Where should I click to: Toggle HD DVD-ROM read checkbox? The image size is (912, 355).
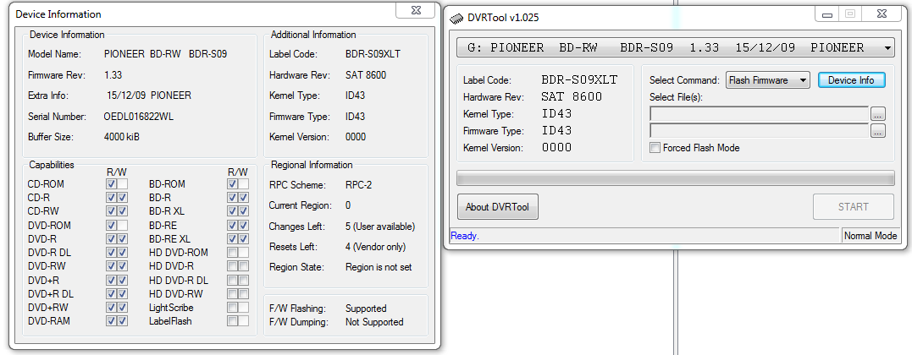click(x=233, y=252)
